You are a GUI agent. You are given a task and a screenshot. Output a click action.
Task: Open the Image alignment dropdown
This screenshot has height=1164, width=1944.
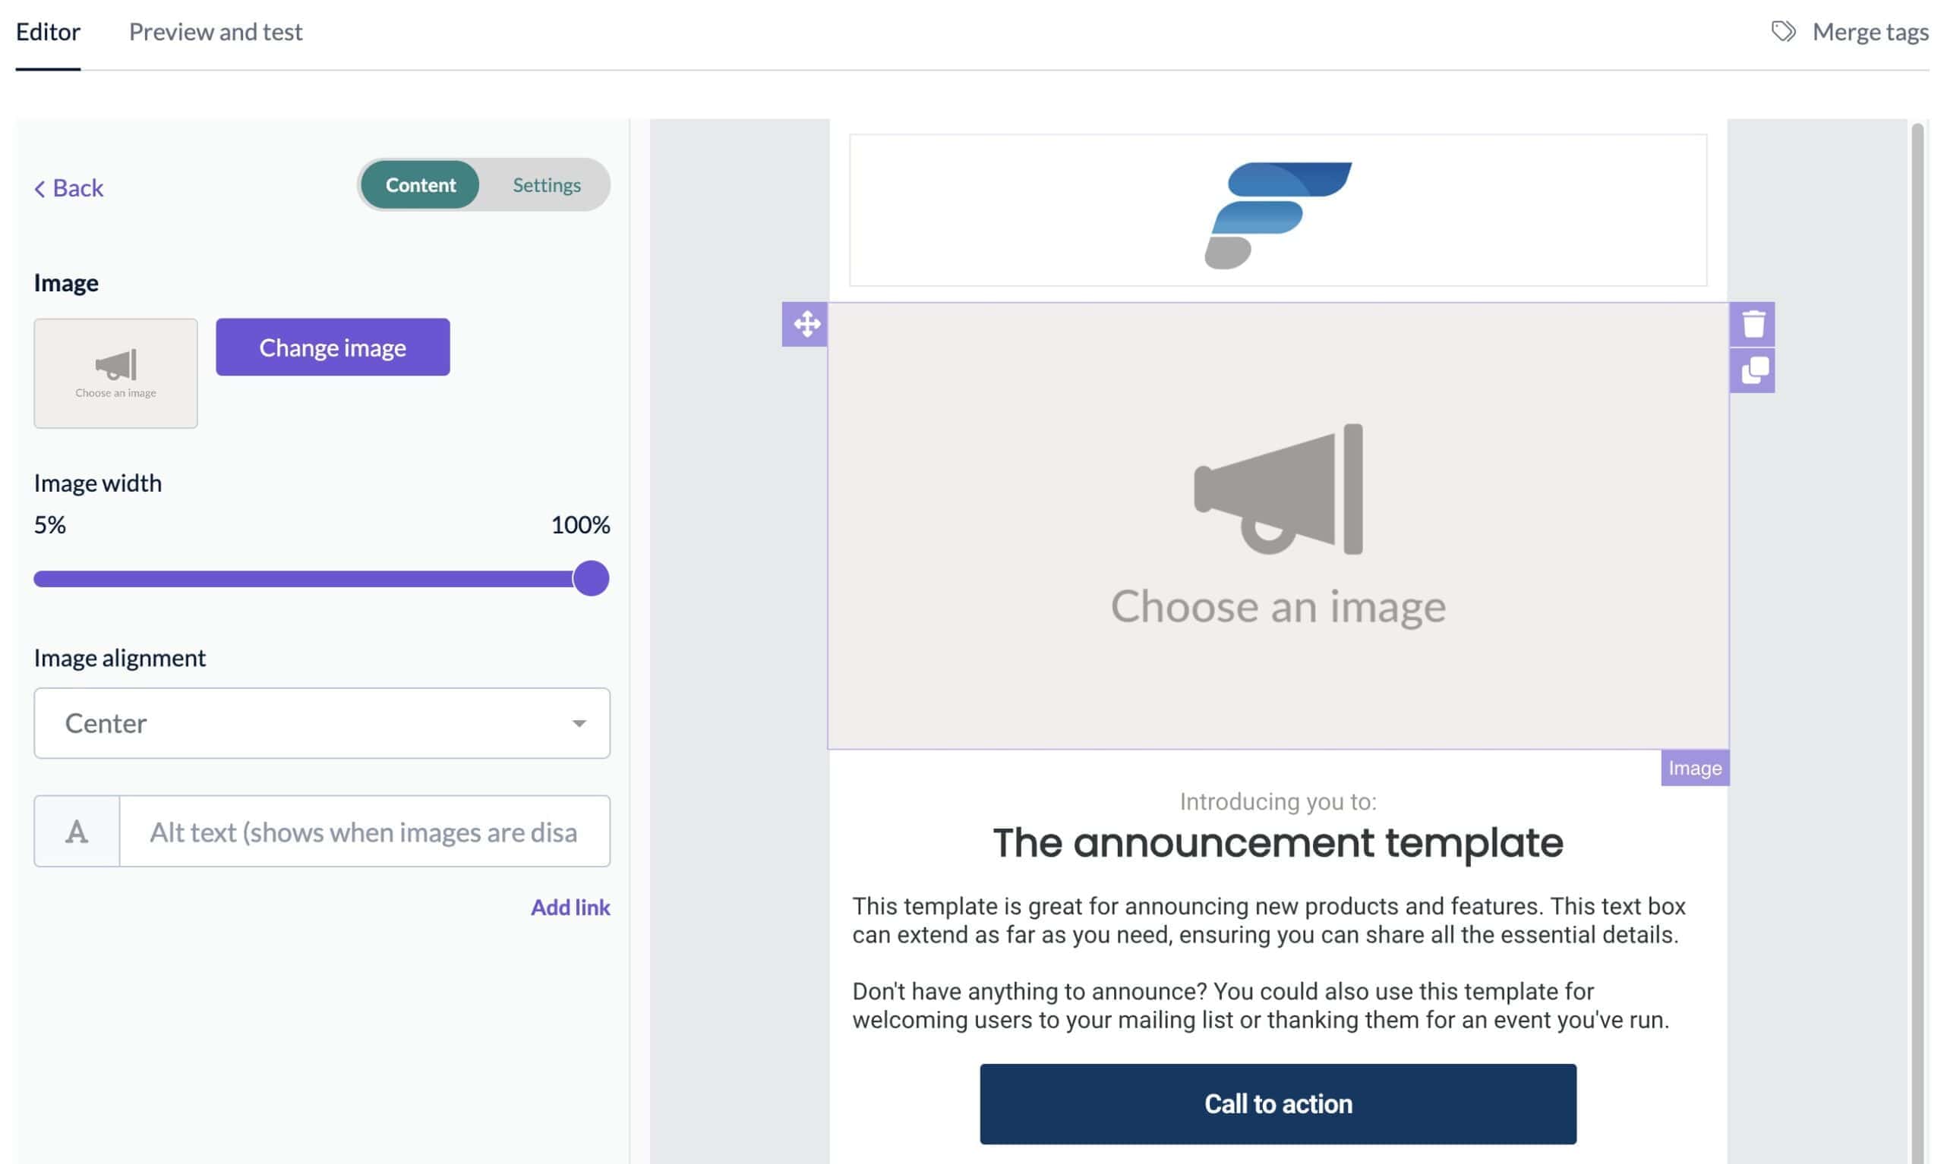point(322,722)
